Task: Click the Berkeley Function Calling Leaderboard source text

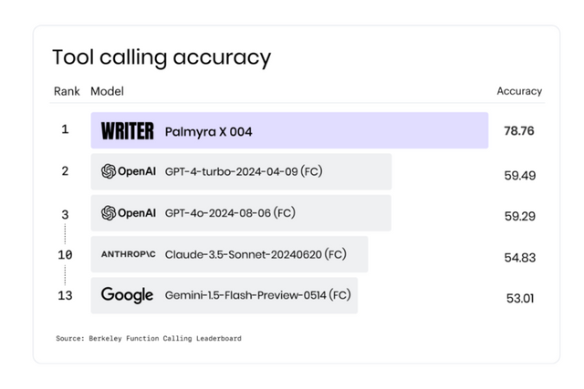Action: coord(149,338)
